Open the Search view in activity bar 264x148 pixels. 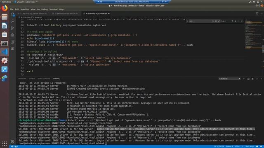[x=13, y=21]
